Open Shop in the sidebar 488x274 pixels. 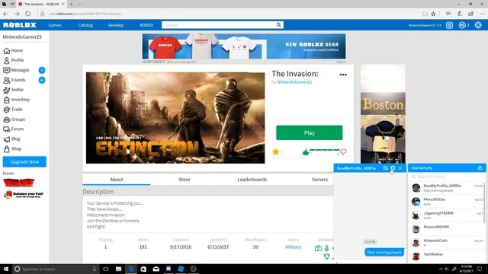12,149
